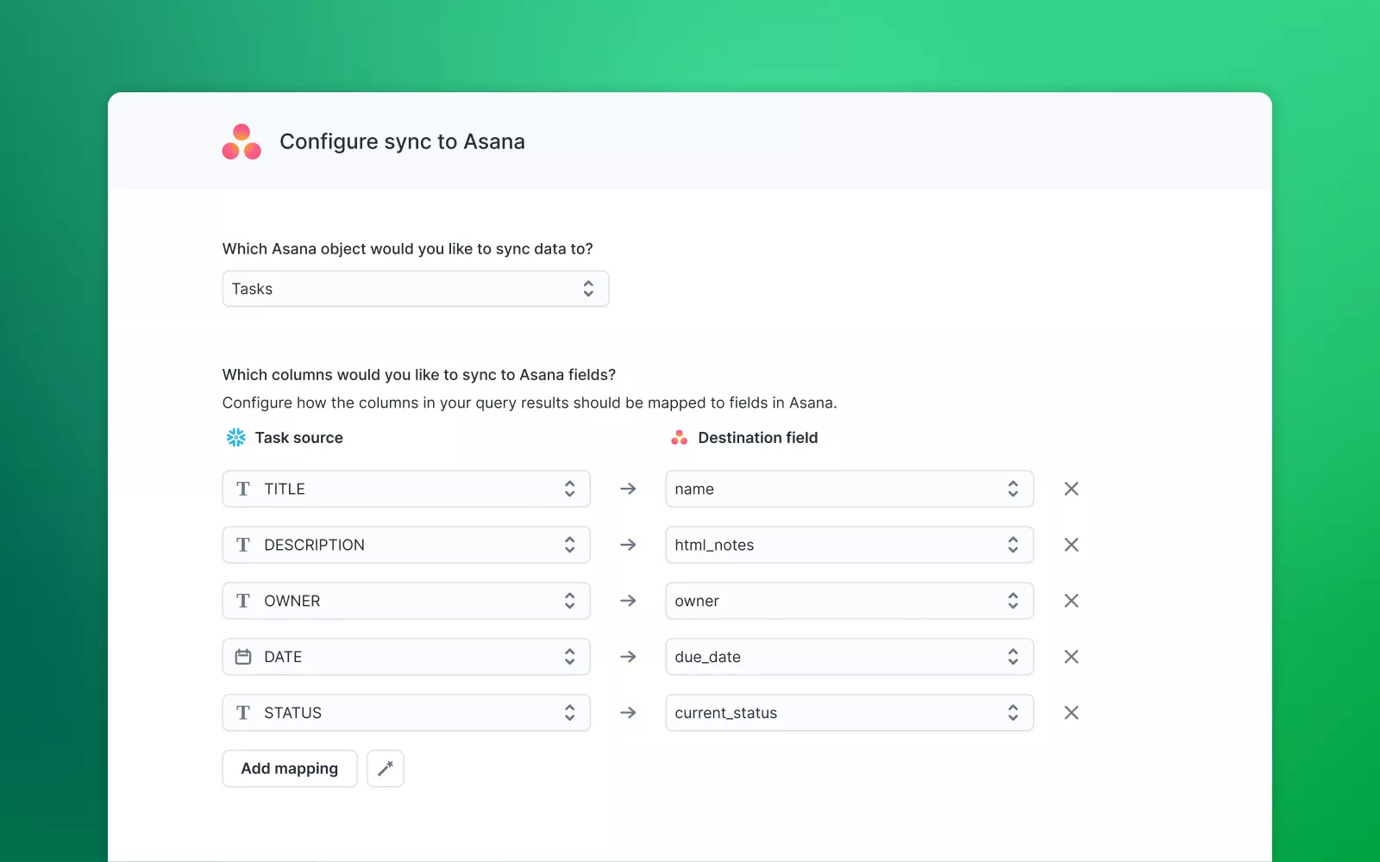Remove the STATUS to current_status mapping

tap(1071, 713)
